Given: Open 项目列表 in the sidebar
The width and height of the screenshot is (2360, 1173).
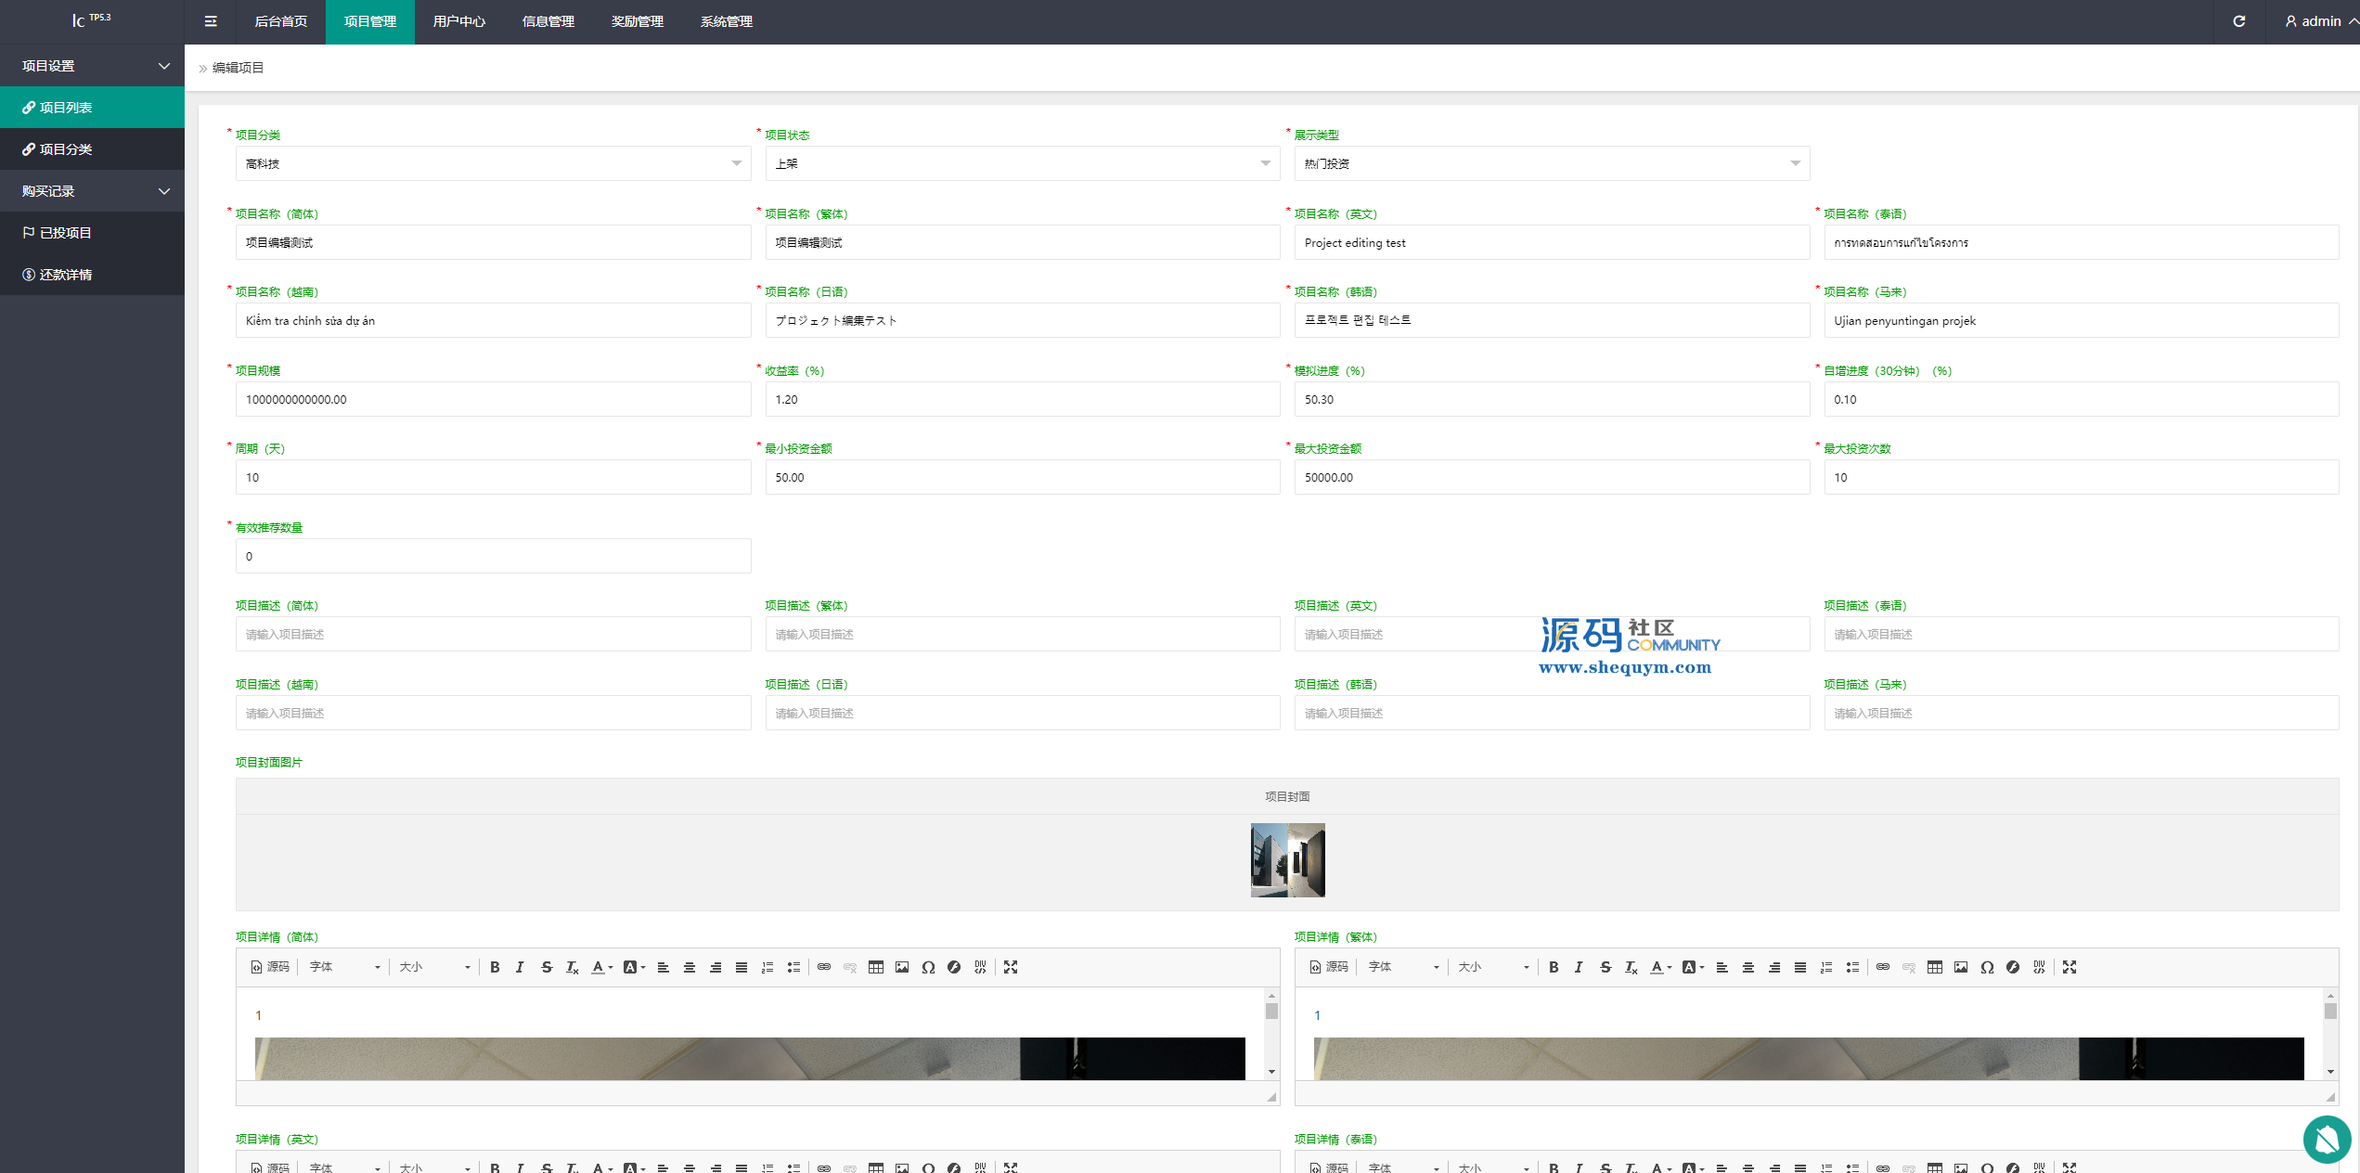Looking at the screenshot, I should tap(93, 108).
